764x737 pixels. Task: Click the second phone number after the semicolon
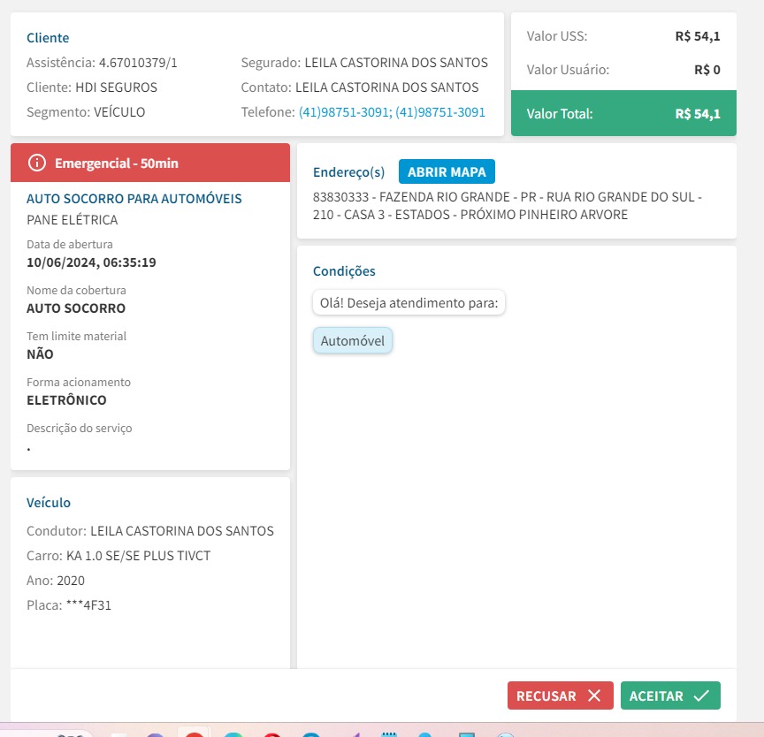pyautogui.click(x=440, y=112)
